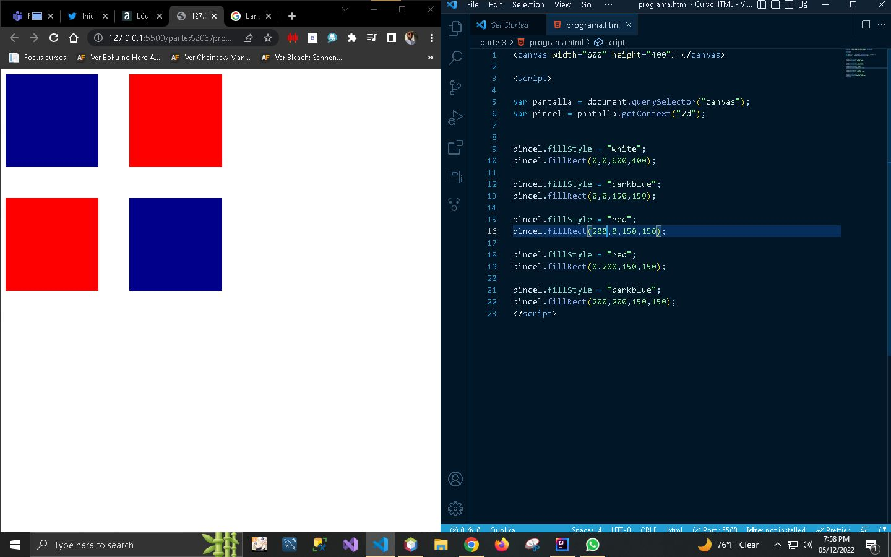Toggle the primary side bar layout icon

click(x=762, y=5)
